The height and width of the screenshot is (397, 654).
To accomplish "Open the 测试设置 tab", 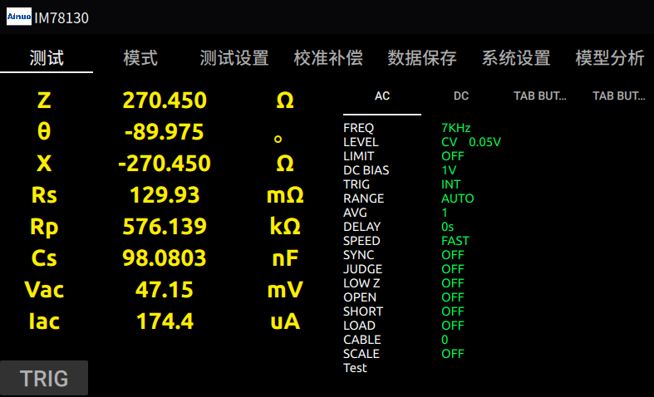I will click(234, 58).
